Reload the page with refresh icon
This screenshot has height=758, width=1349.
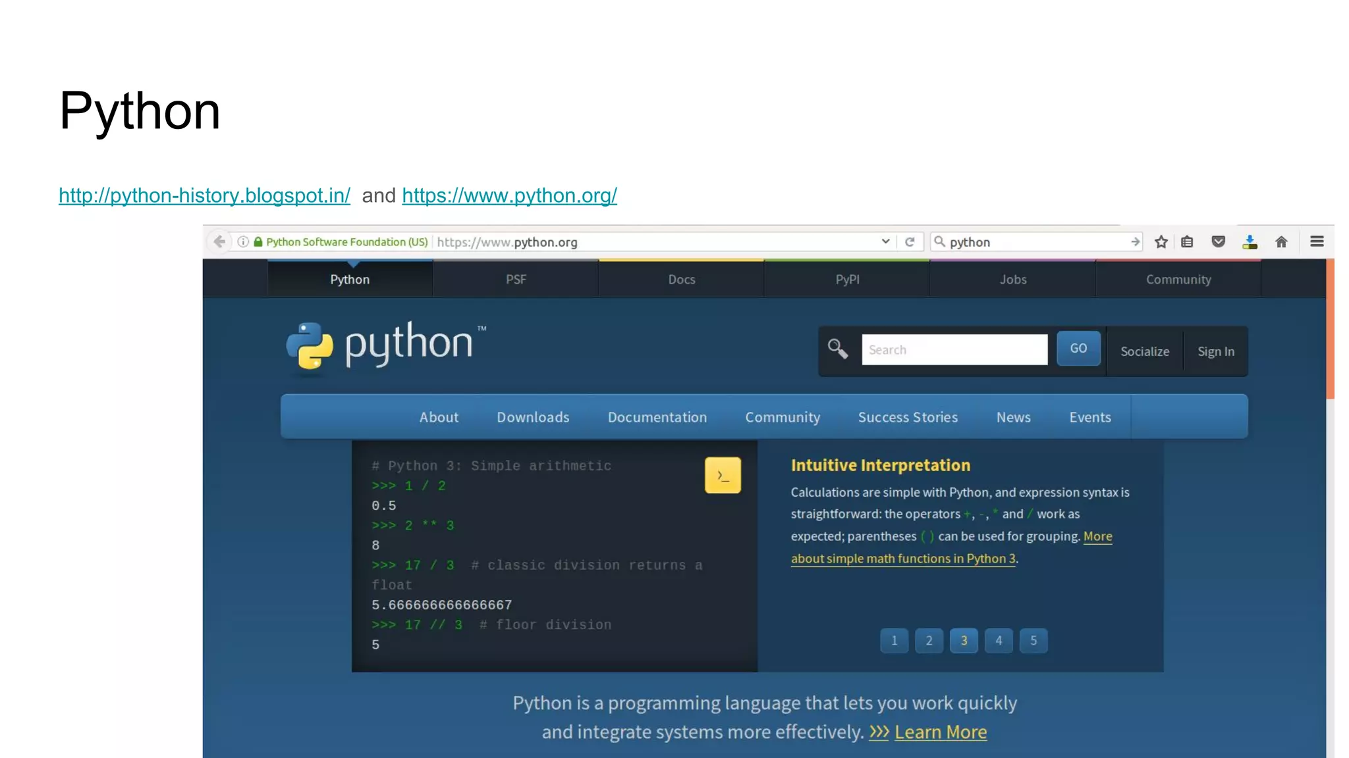point(910,242)
